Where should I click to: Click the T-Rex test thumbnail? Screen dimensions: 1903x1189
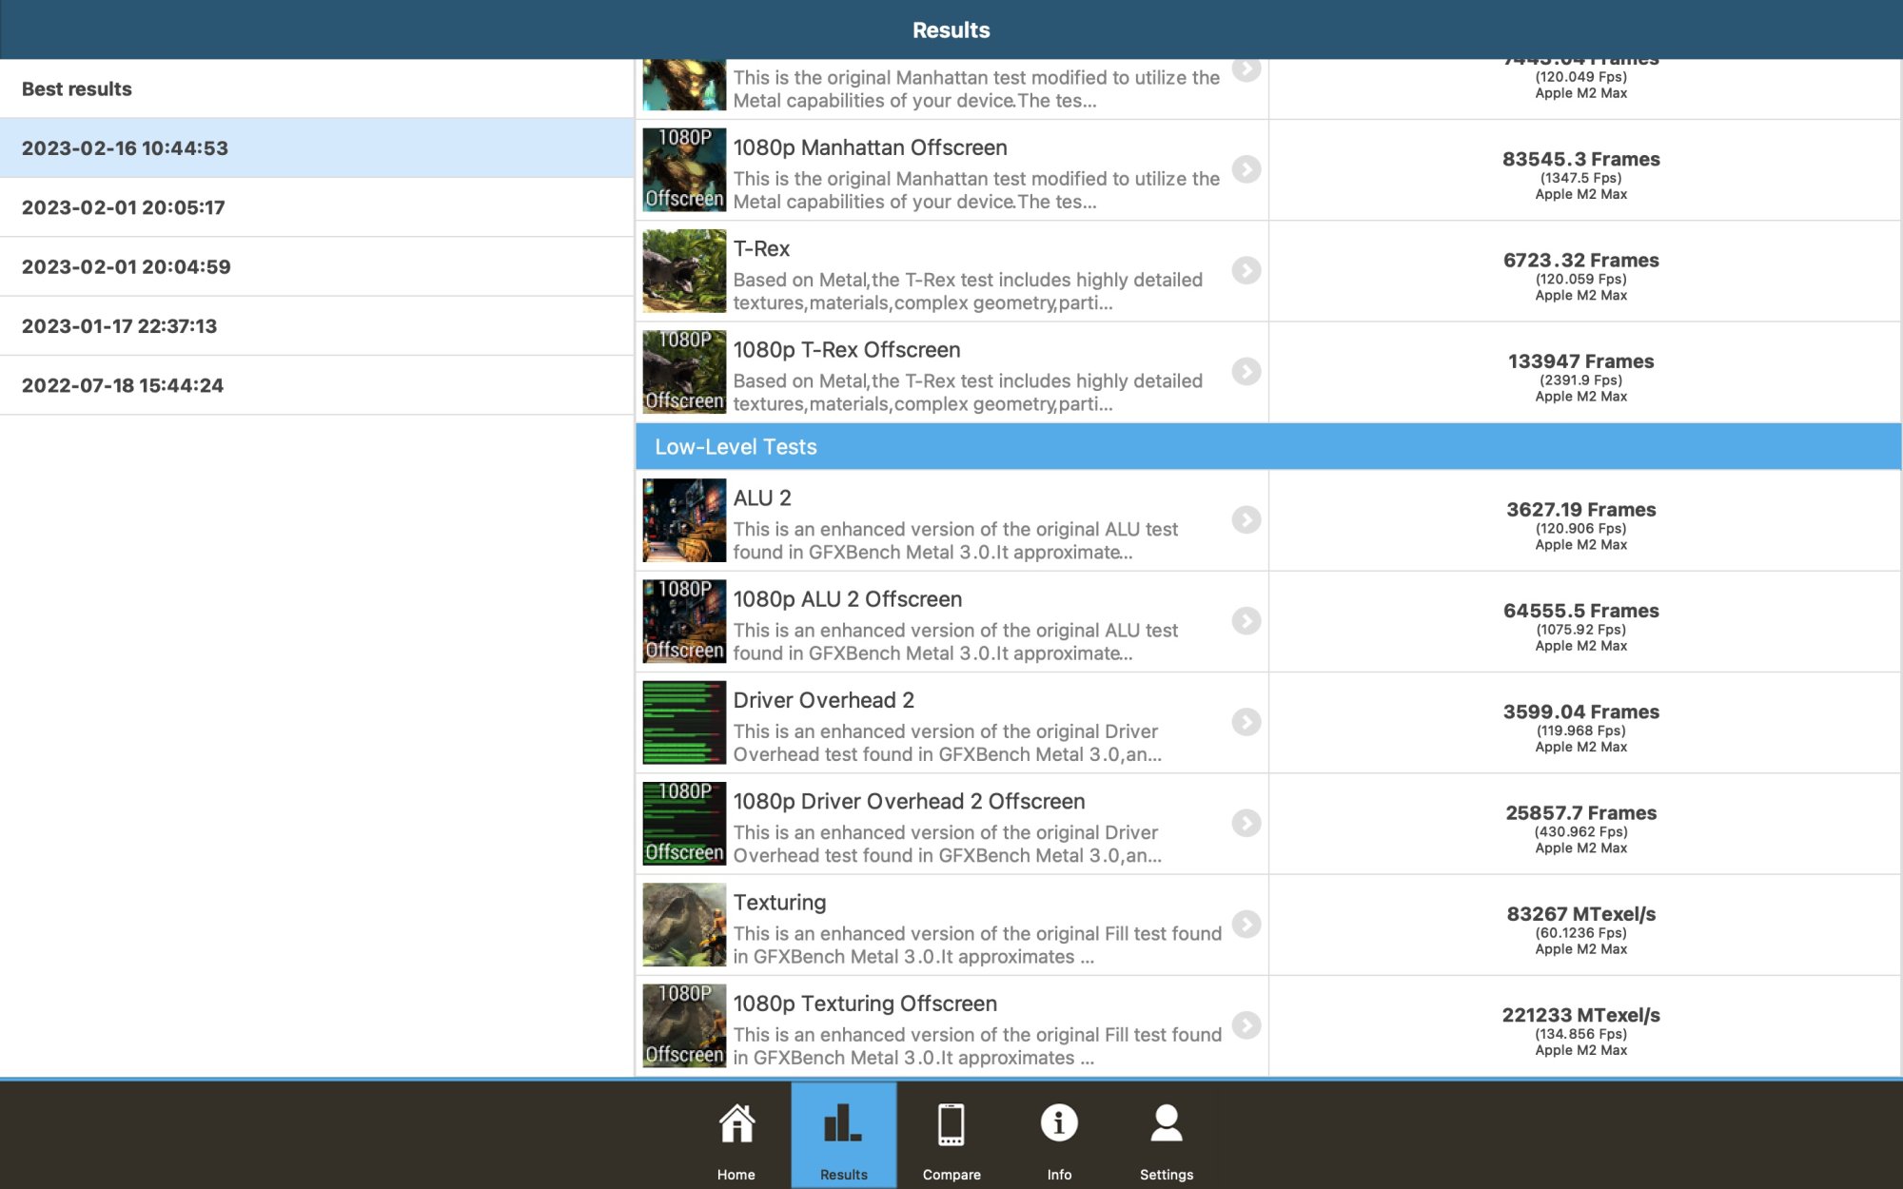click(683, 271)
